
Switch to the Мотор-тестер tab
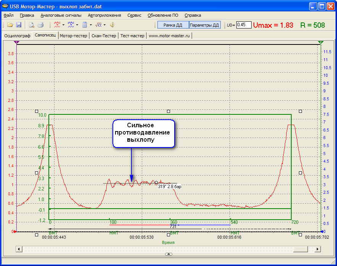click(x=74, y=36)
